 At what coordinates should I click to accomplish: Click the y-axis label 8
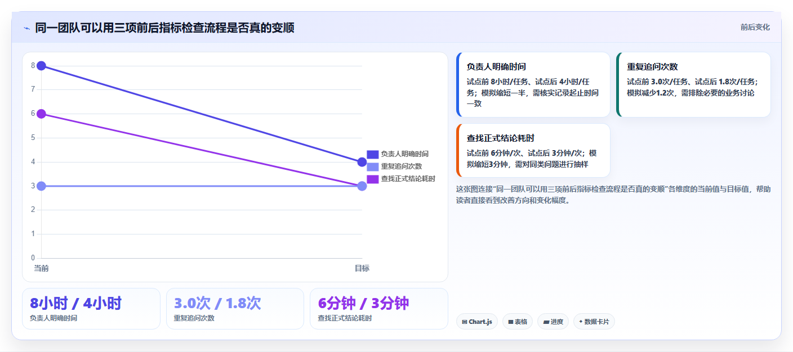(33, 66)
